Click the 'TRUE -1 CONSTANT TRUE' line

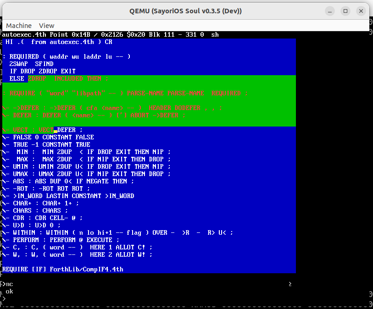click(51, 144)
